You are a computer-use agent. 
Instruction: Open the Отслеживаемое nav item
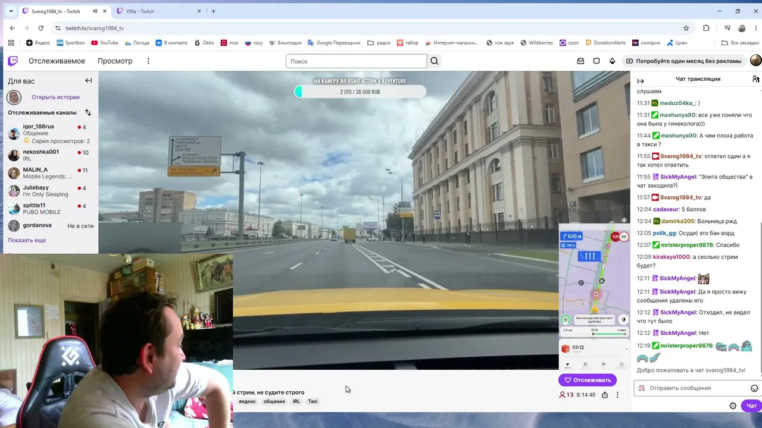(57, 61)
